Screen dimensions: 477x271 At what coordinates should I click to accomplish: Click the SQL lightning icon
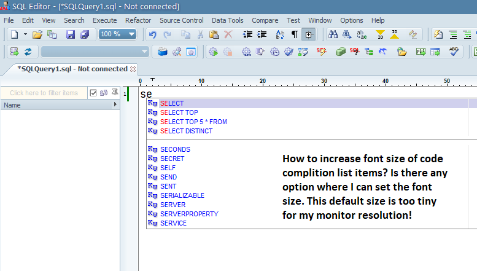321,52
